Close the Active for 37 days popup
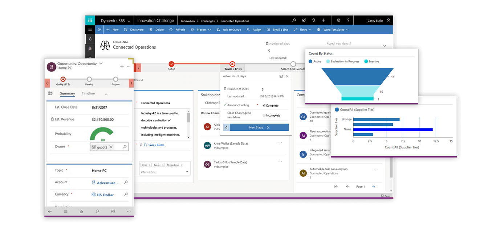This screenshot has height=234, width=496. (287, 76)
